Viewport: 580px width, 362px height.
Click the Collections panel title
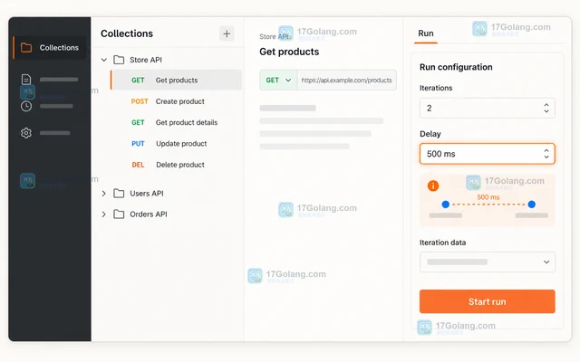coord(127,33)
